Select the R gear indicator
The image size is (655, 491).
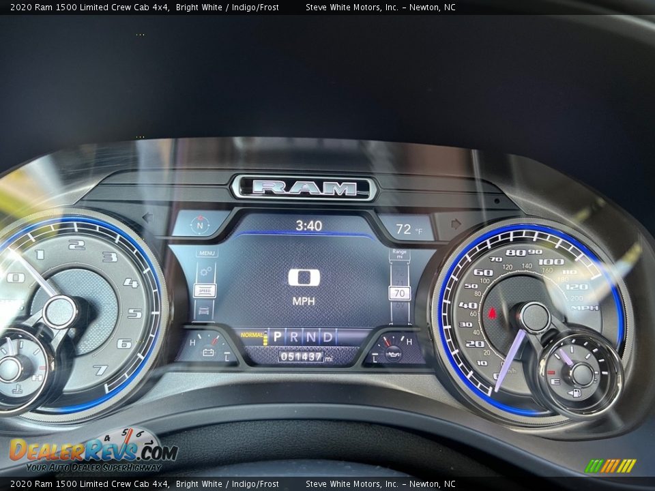294,336
